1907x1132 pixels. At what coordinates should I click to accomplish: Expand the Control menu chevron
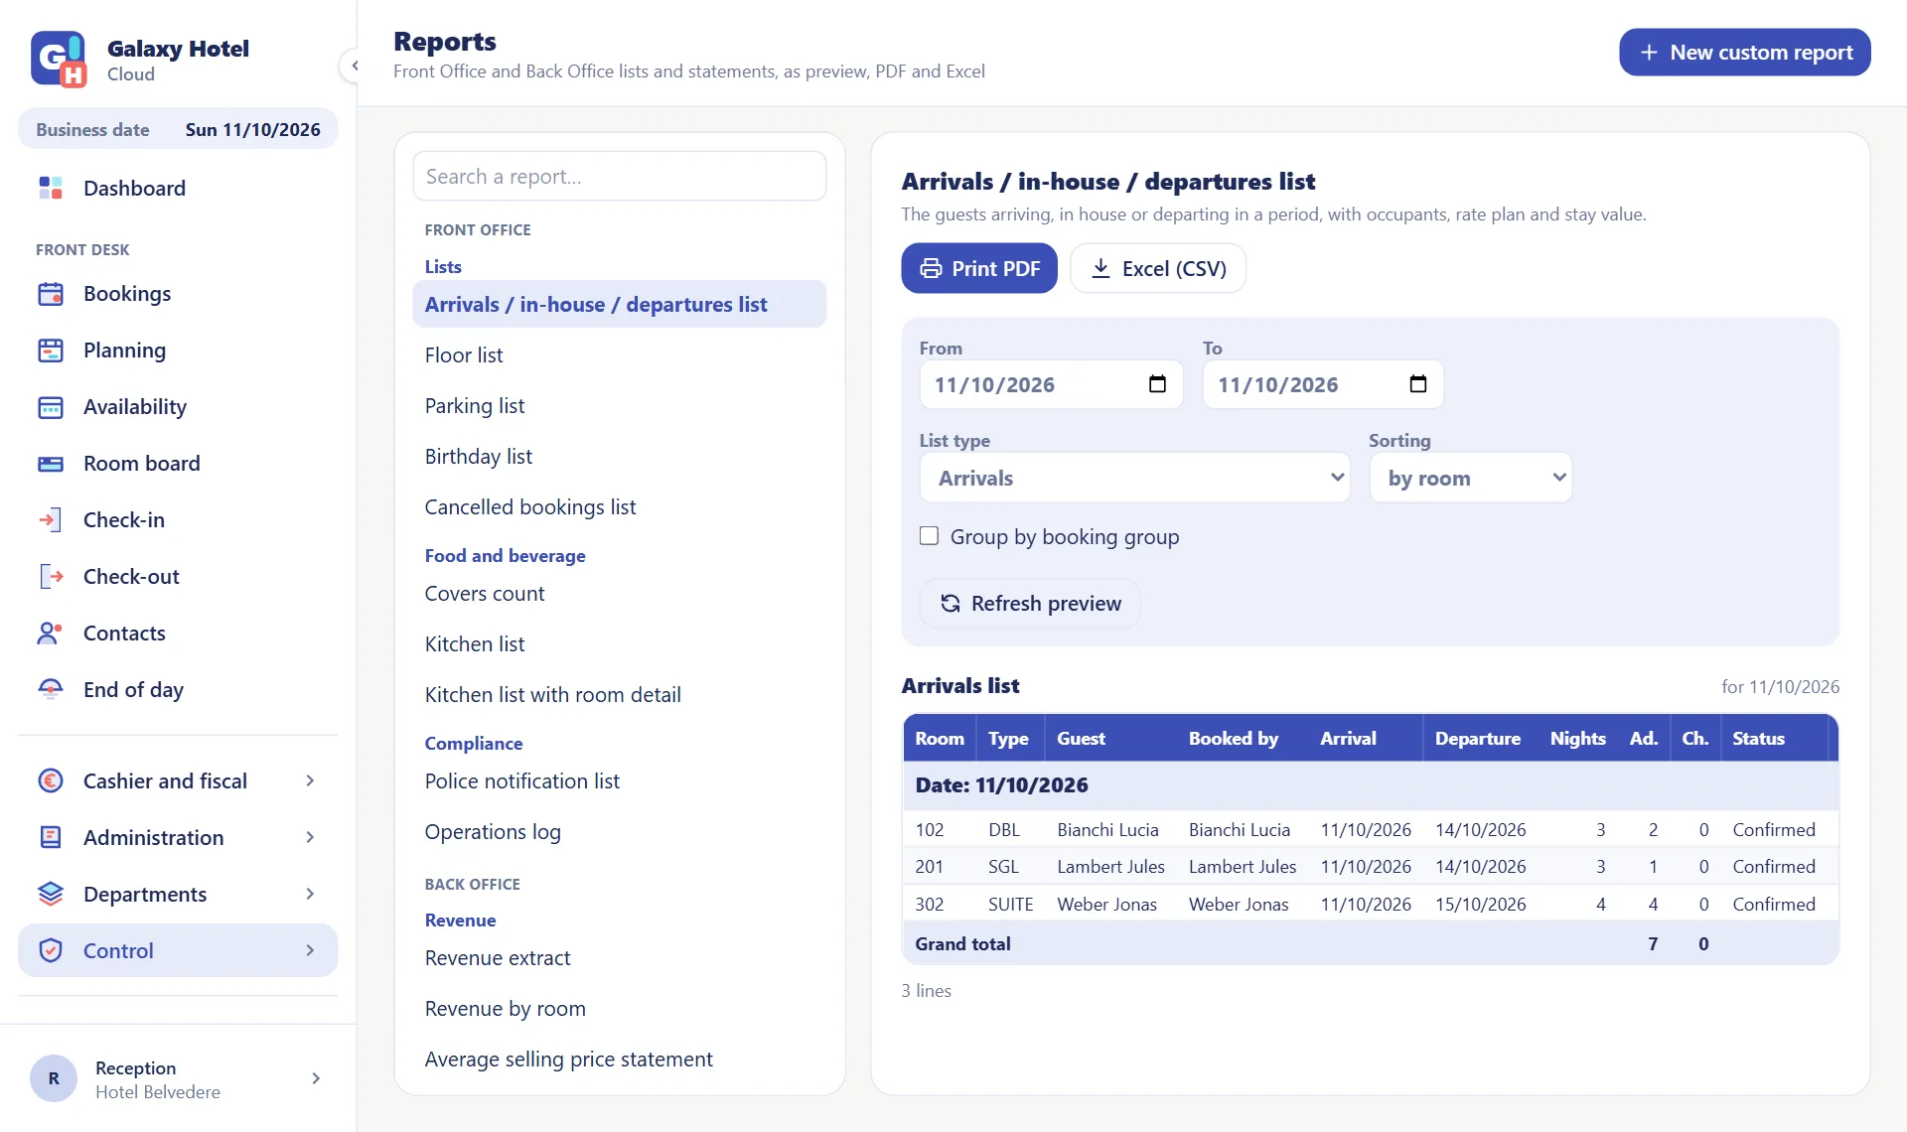click(310, 951)
